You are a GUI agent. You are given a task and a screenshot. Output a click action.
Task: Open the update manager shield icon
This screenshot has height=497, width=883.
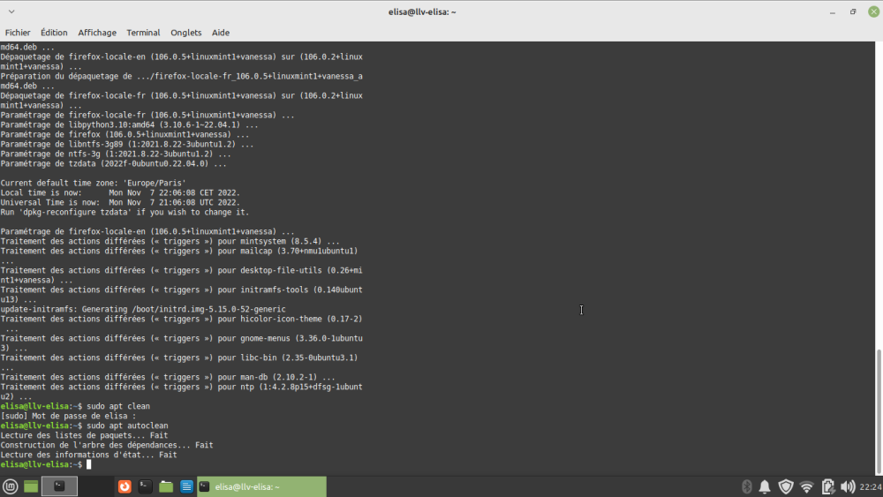coord(786,486)
